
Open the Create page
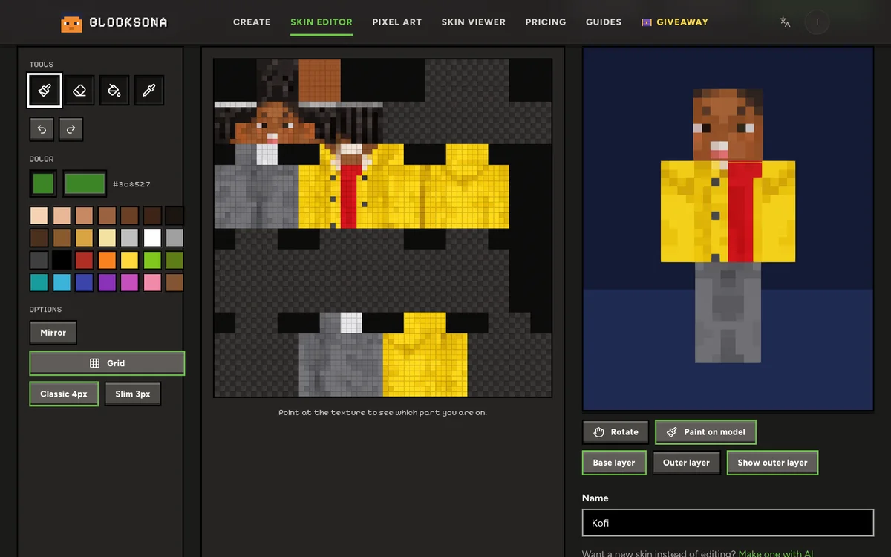[252, 22]
